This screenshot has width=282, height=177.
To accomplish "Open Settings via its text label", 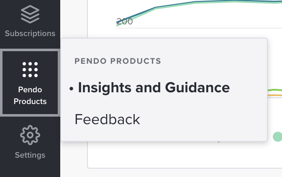I will [x=30, y=155].
